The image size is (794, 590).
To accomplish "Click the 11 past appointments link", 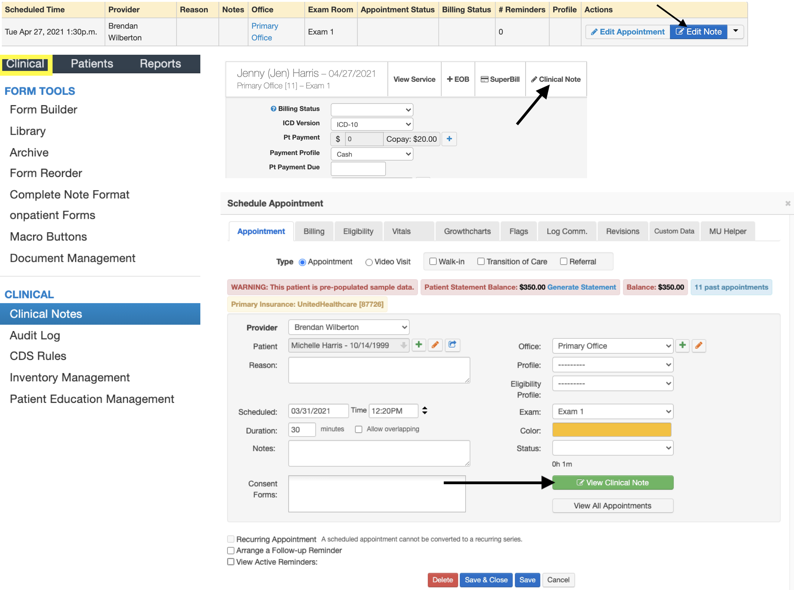I will click(731, 287).
